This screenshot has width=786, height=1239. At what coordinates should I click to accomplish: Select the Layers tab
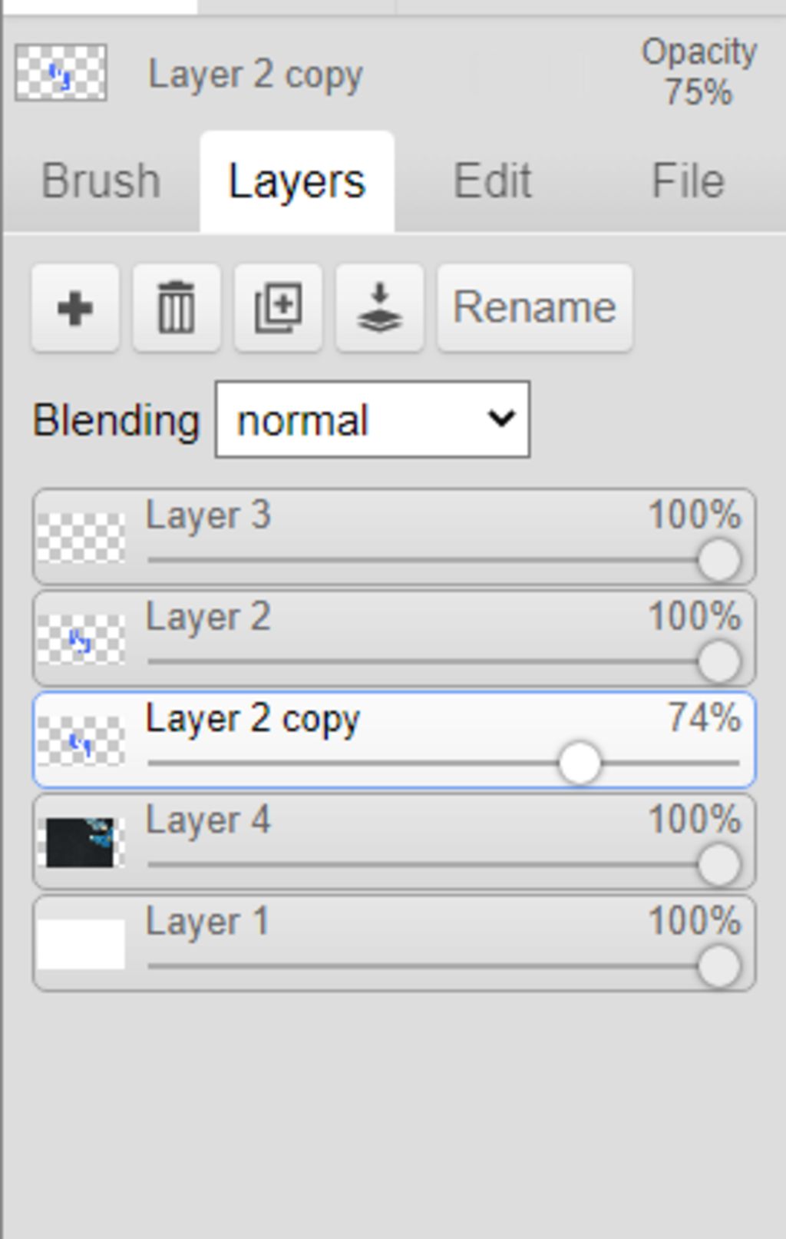pos(297,181)
